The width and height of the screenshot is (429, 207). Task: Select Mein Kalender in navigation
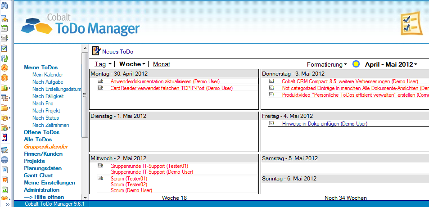click(x=48, y=75)
